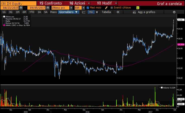Click the yellow info icon
The image size is (185, 113).
137,8
